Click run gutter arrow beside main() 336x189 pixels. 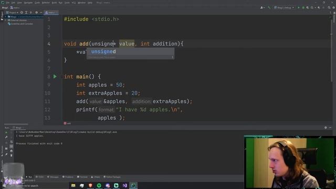[x=55, y=77]
